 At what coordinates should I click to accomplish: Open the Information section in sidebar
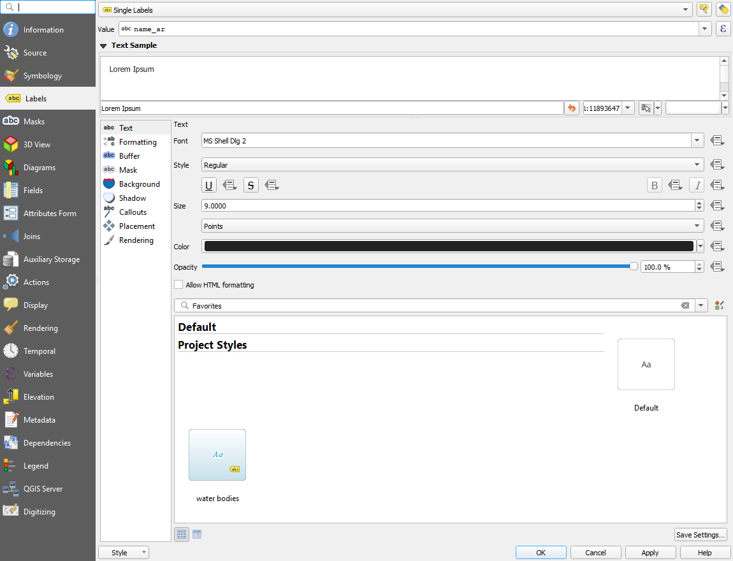[x=48, y=29]
